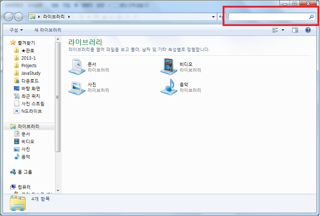The height and width of the screenshot is (216, 320).
Task: Maximize the Explorer window
Action: tap(295, 4)
